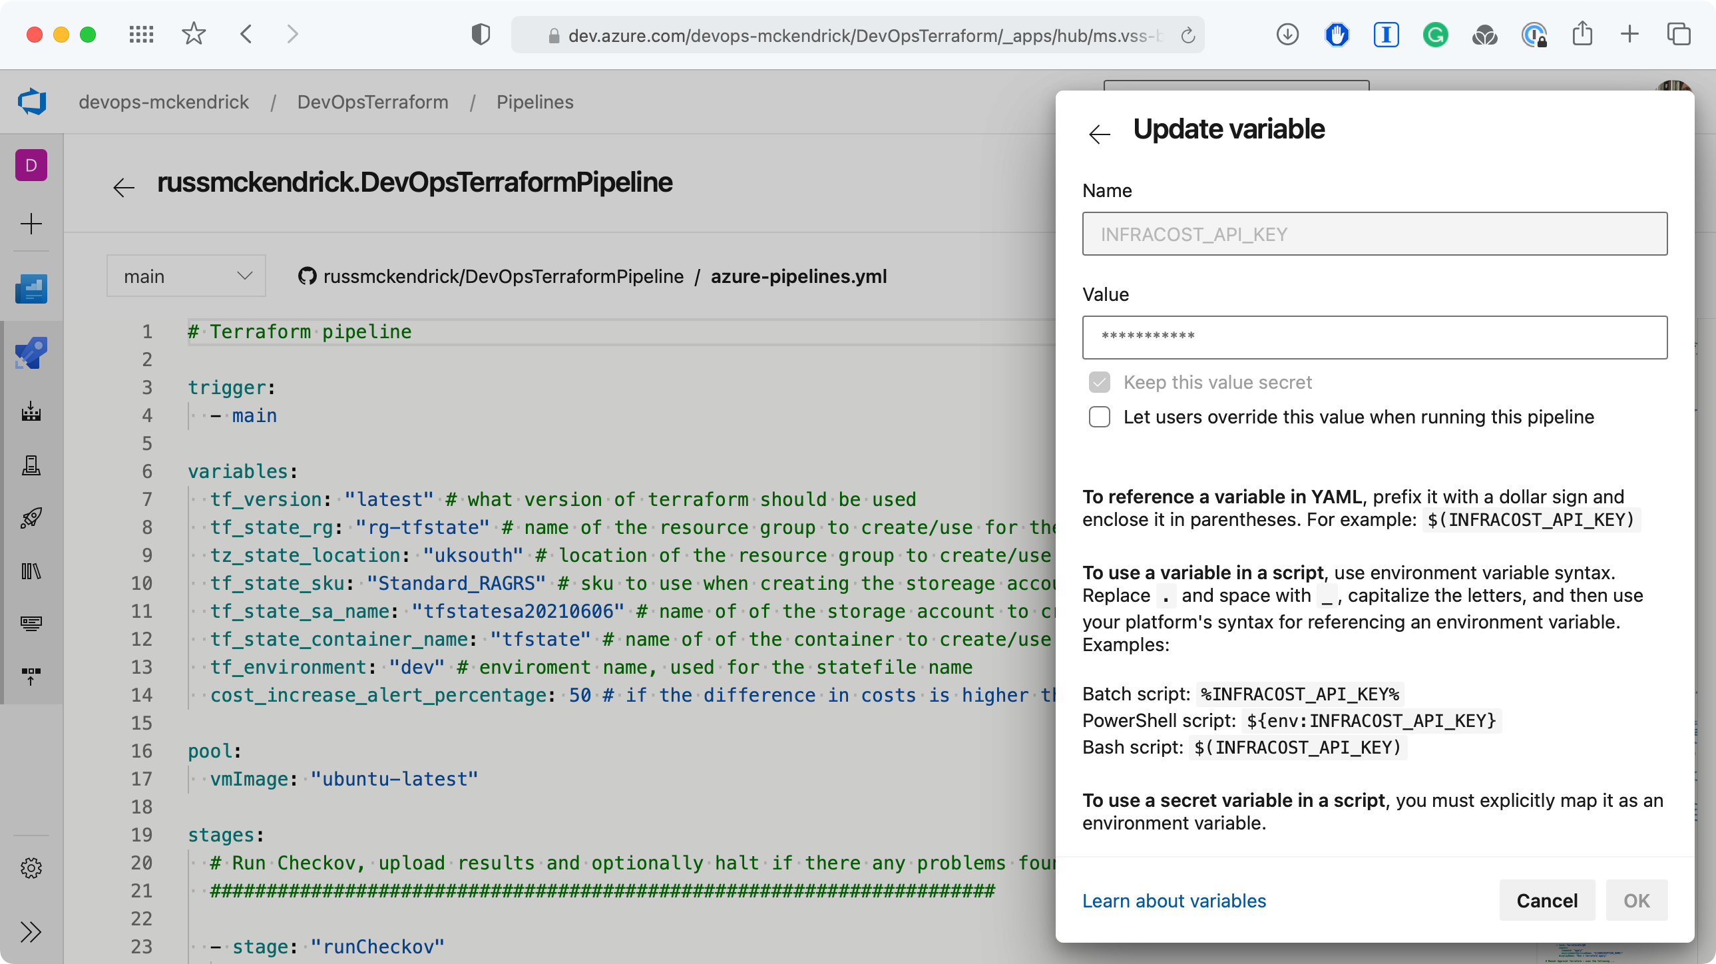Click '- stage: "runCheckov"' line
Image resolution: width=1716 pixels, height=964 pixels.
click(327, 947)
